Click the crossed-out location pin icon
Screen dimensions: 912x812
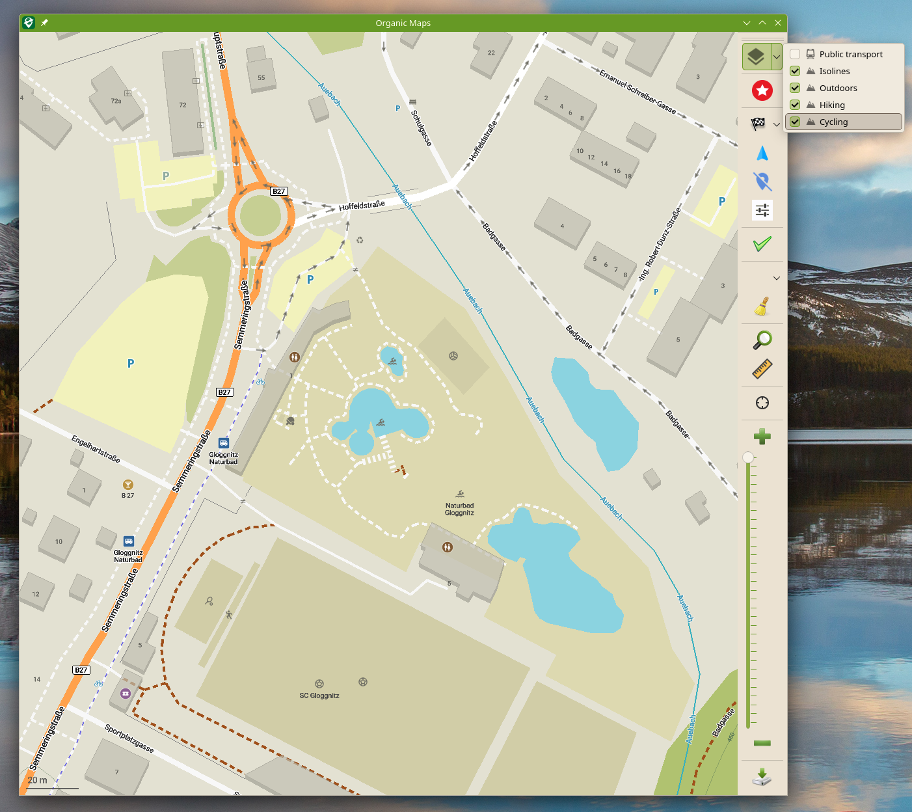pyautogui.click(x=762, y=182)
